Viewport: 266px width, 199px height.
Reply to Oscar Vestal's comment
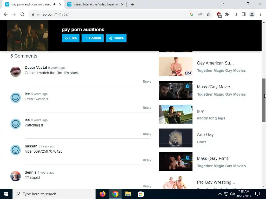pos(147,82)
